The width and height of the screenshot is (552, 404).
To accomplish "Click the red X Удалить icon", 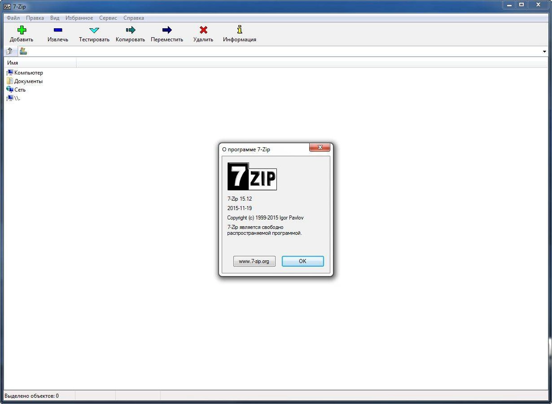I will pyautogui.click(x=203, y=30).
